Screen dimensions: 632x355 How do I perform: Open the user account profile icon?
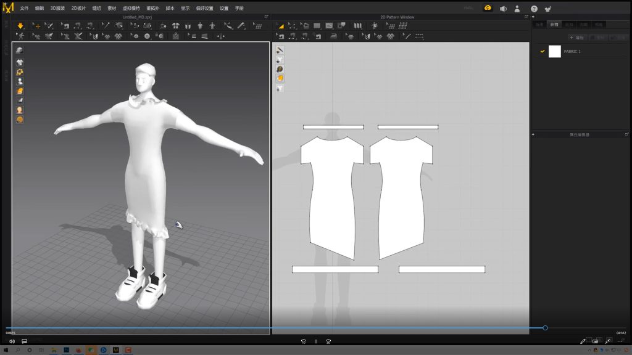point(518,9)
